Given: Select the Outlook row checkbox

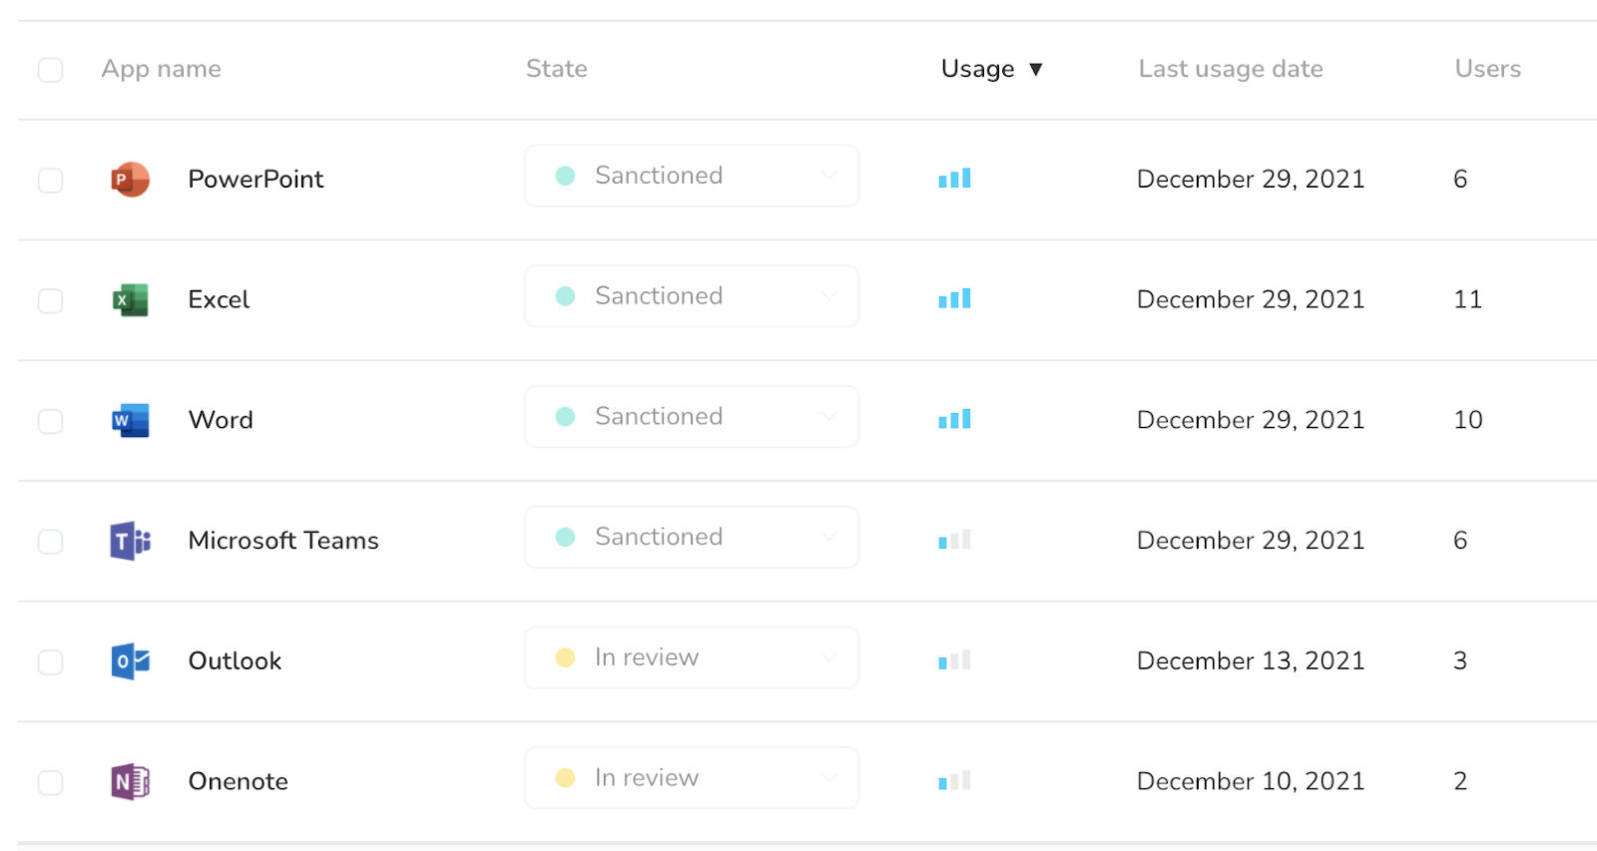Looking at the screenshot, I should tap(50, 661).
